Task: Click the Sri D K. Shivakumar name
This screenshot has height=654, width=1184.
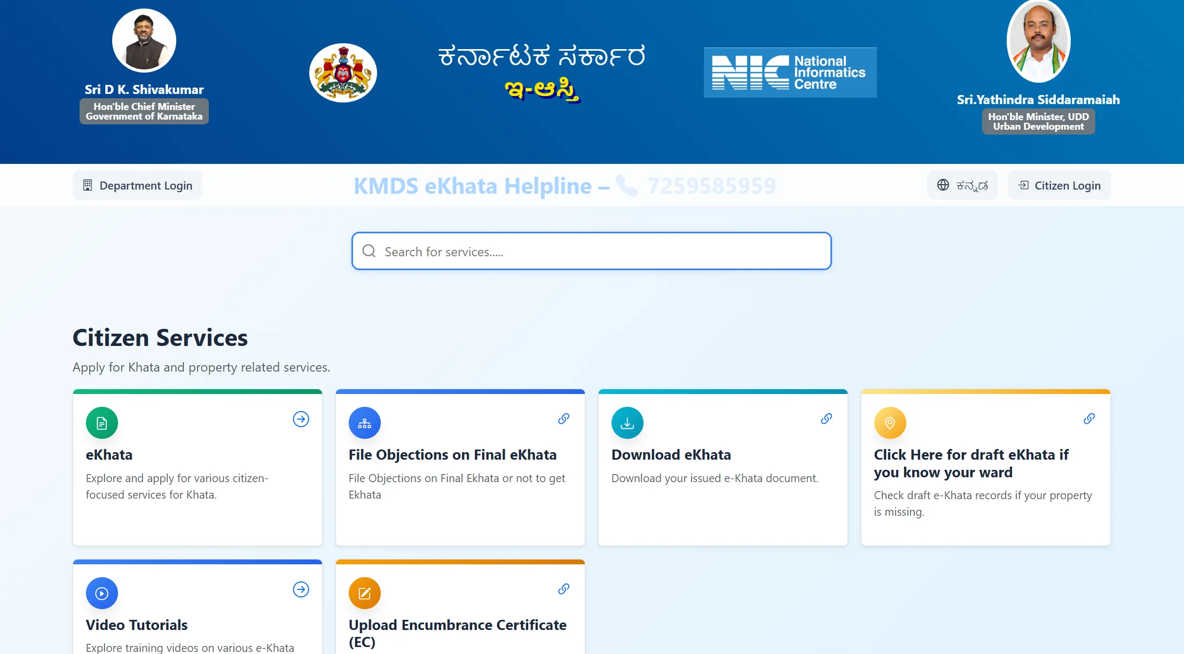Action: coord(144,89)
